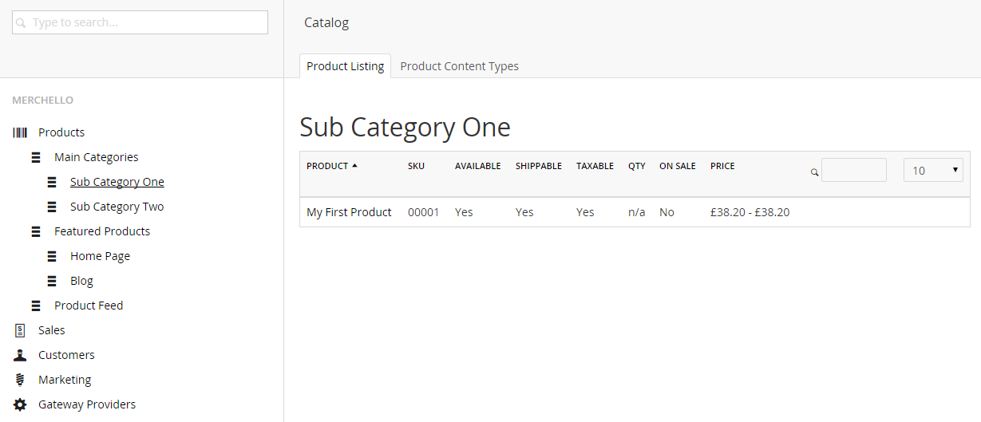Select the Product Listing tab
The width and height of the screenshot is (981, 422).
tap(345, 66)
